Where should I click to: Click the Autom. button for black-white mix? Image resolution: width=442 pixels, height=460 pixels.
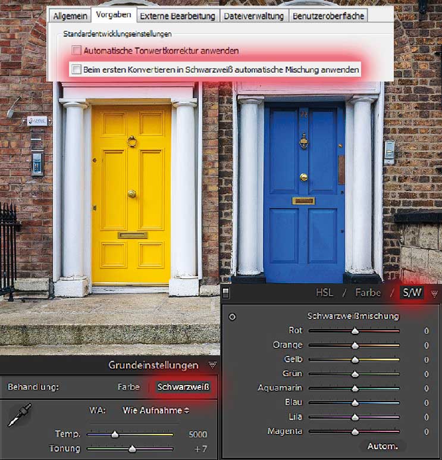(x=383, y=446)
